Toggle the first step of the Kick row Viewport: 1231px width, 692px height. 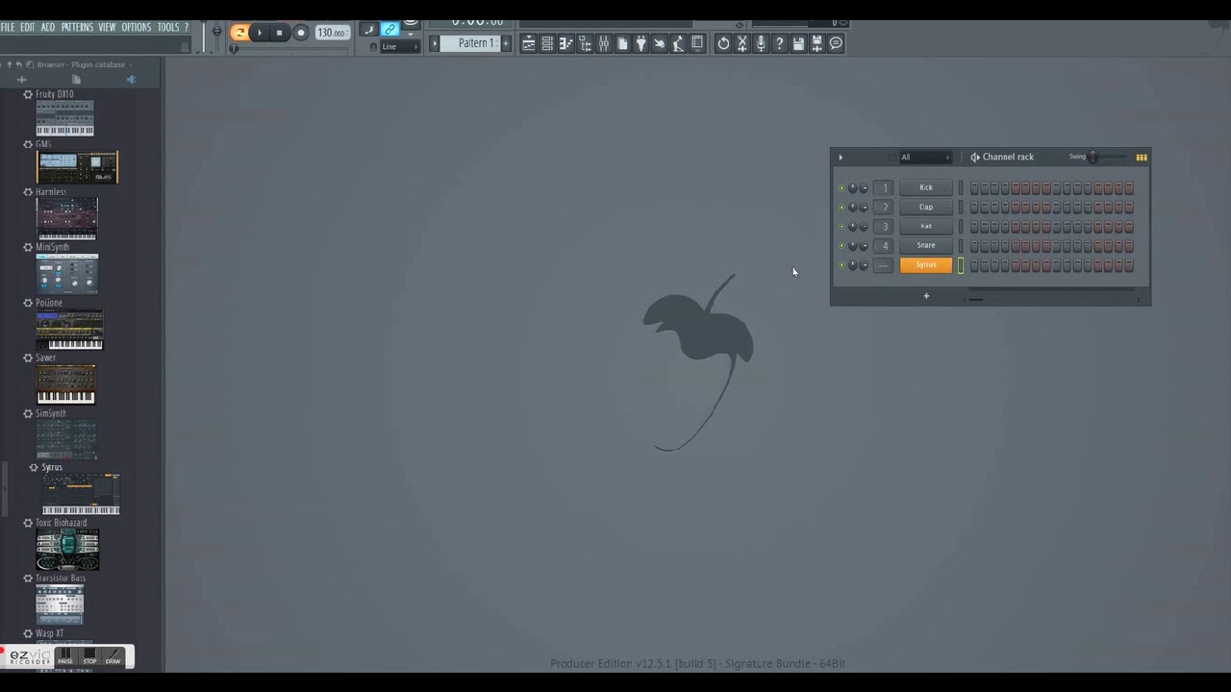click(974, 188)
